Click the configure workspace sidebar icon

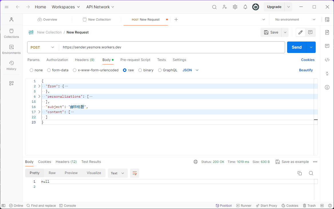(x=11, y=83)
